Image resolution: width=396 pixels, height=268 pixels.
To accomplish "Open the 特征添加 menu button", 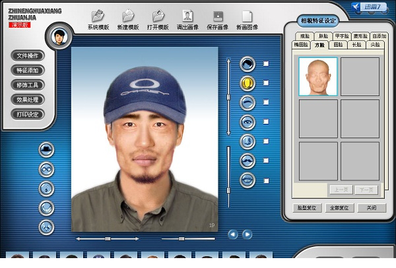I will point(28,70).
